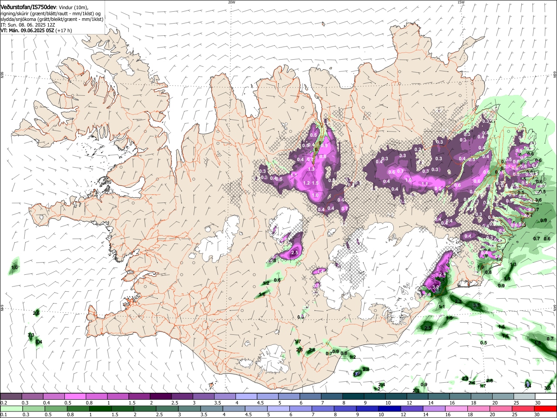The height and width of the screenshot is (418, 557).
Task: Click the '2.6' rain value in the western sea
Action: point(36,313)
